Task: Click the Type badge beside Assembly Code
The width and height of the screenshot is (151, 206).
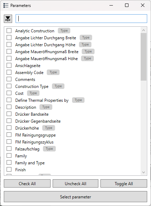Action: [x=53, y=72]
